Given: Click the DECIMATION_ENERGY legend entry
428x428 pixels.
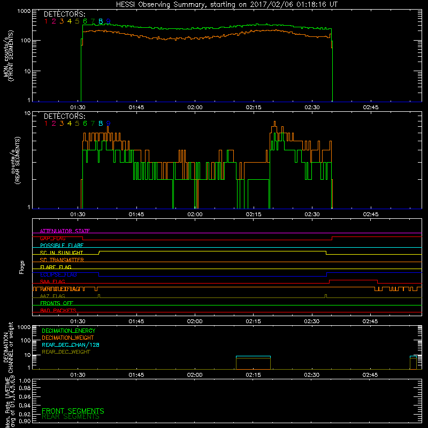Looking at the screenshot, I should point(68,331).
